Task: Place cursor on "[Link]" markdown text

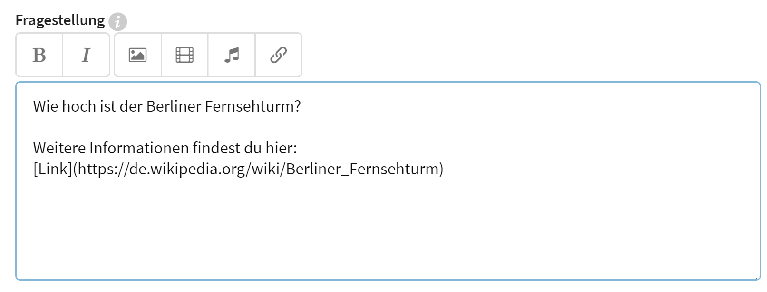Action: pos(52,169)
